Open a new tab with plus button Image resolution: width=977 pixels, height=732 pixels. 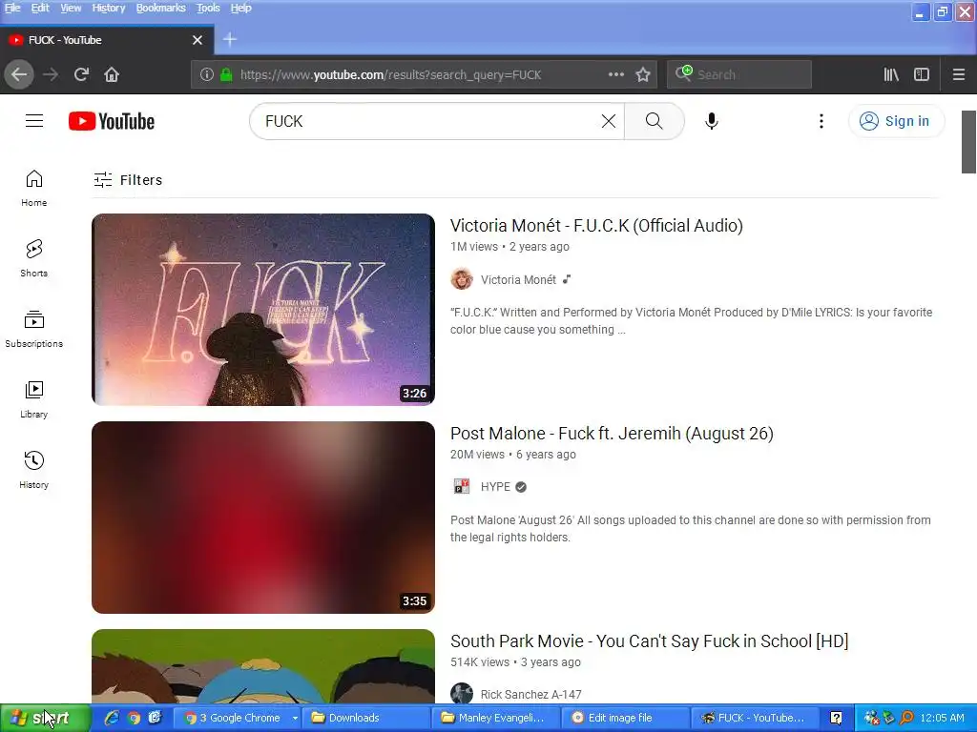click(230, 40)
